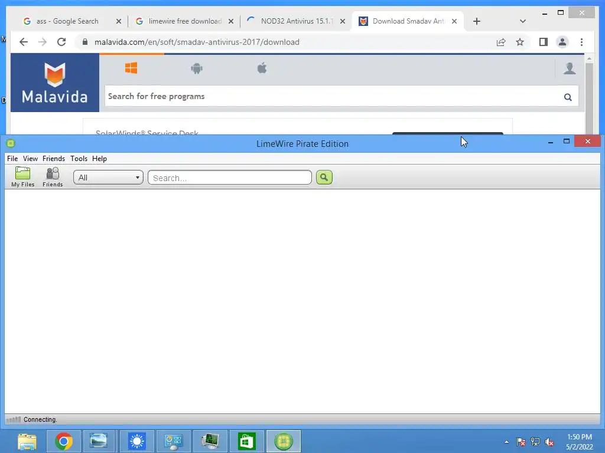605x453 pixels.
Task: Open Chrome three-dot menu
Action: pyautogui.click(x=581, y=42)
